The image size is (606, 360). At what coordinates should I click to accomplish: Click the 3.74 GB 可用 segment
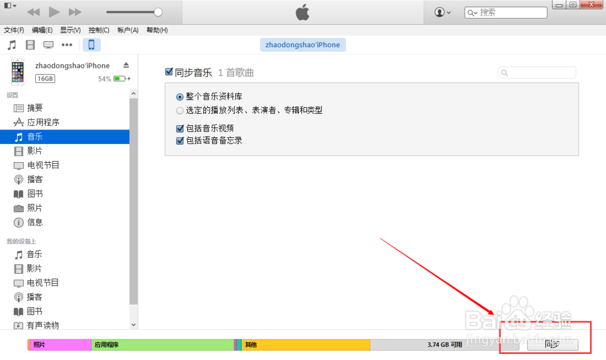444,344
